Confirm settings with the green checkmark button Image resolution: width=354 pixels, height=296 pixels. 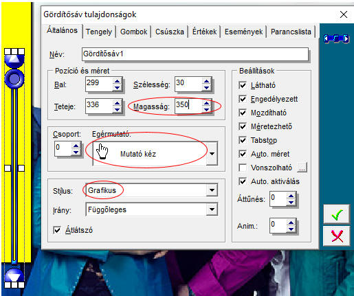pyautogui.click(x=337, y=214)
